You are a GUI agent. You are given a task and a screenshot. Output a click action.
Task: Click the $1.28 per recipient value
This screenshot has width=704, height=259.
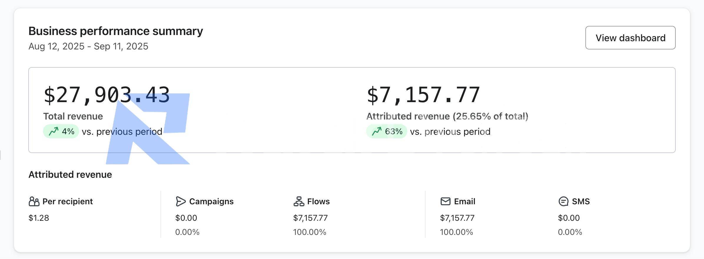pyautogui.click(x=39, y=218)
